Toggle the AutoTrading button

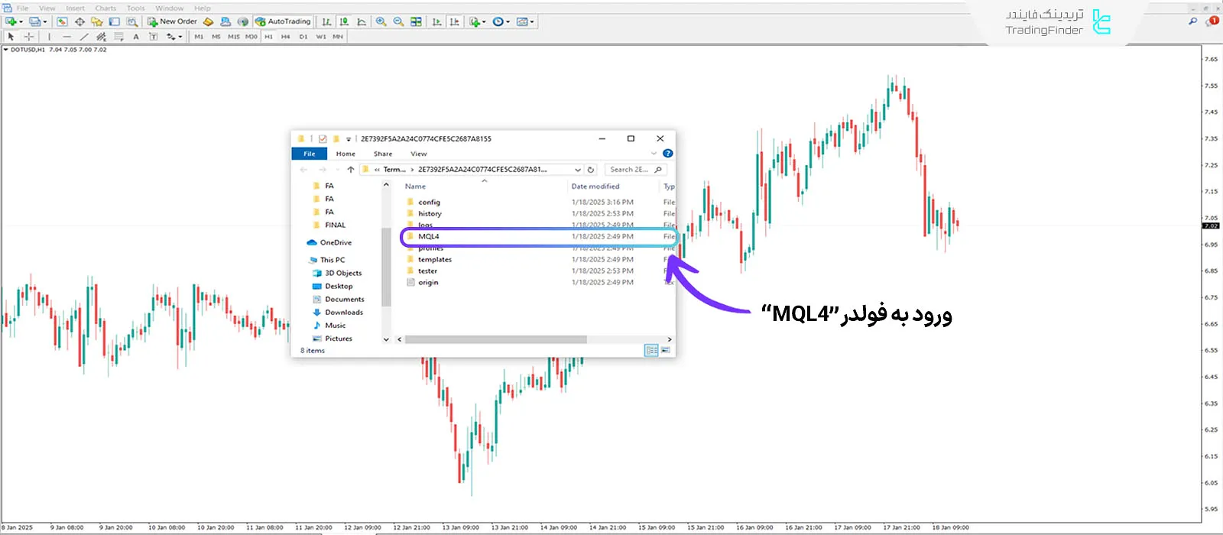[283, 21]
